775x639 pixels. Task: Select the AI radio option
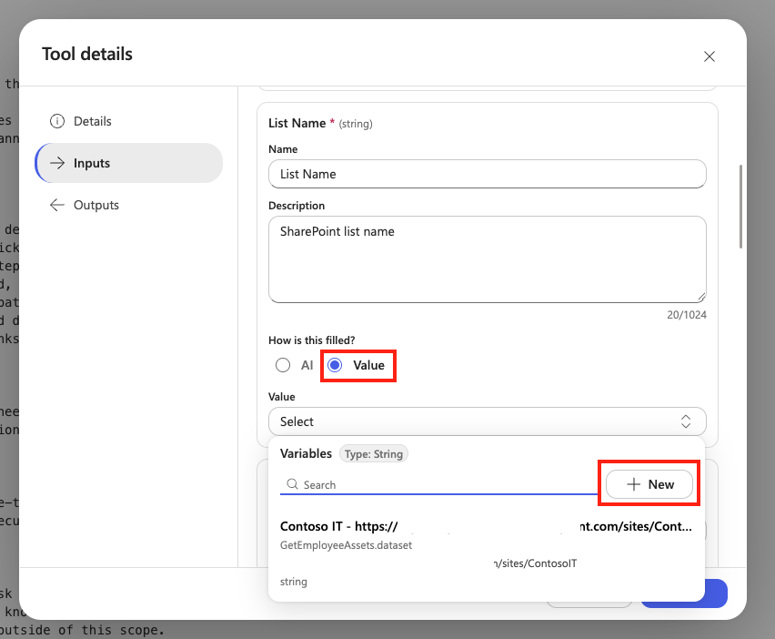point(283,365)
